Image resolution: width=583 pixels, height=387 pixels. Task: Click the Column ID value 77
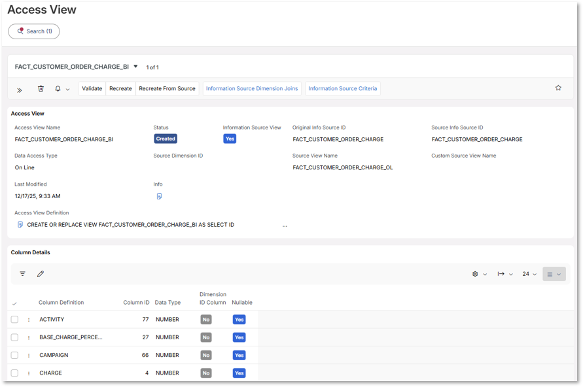[145, 320]
